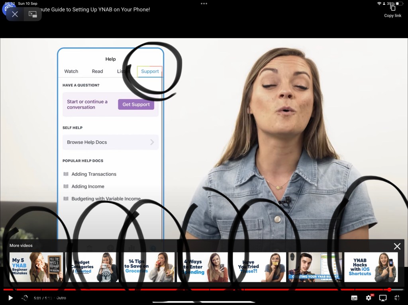The width and height of the screenshot is (408, 305).
Task: Enter picture-in-picture mode icon
Action: click(33, 14)
